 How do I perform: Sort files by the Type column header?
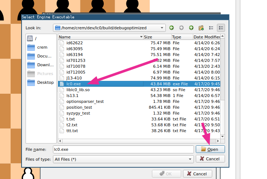pos(181,37)
